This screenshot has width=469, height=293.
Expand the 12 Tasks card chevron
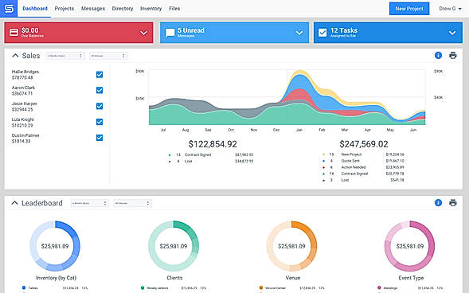[452, 33]
